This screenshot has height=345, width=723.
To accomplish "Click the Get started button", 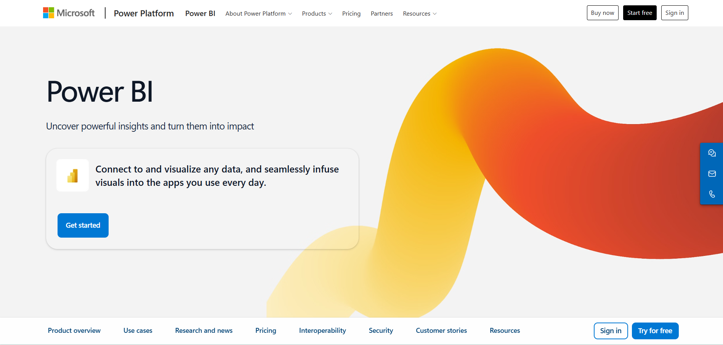I will tap(83, 225).
